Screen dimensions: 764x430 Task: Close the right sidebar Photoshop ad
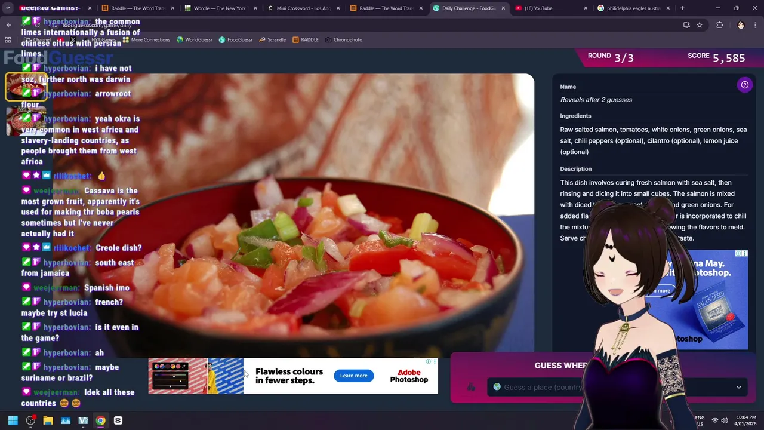point(744,253)
